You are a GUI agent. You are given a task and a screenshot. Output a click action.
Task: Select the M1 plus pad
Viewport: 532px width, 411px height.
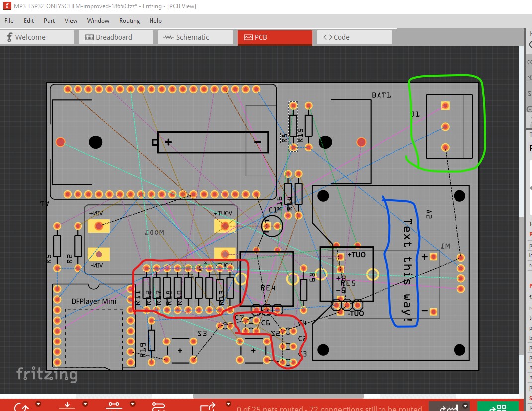coord(433,257)
